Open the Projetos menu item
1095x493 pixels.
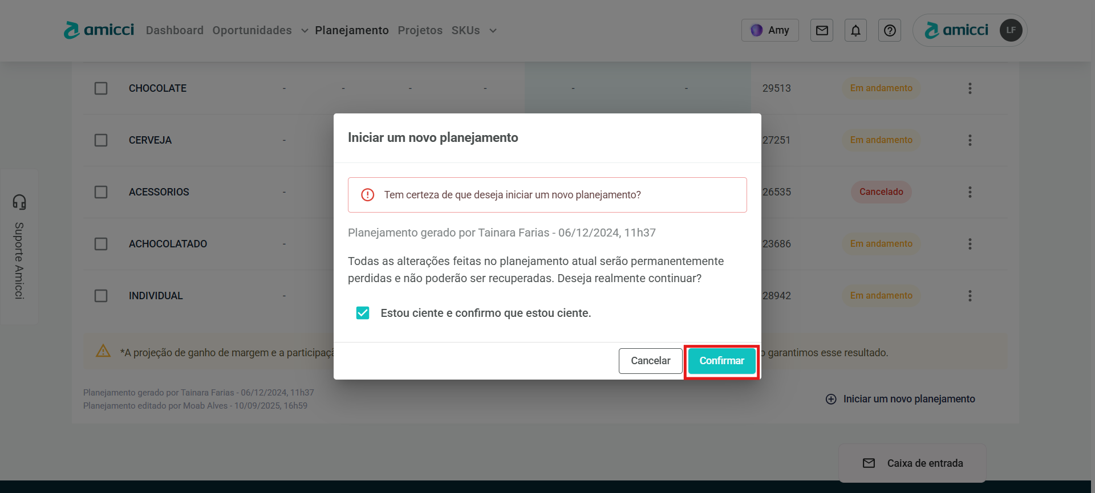click(420, 30)
